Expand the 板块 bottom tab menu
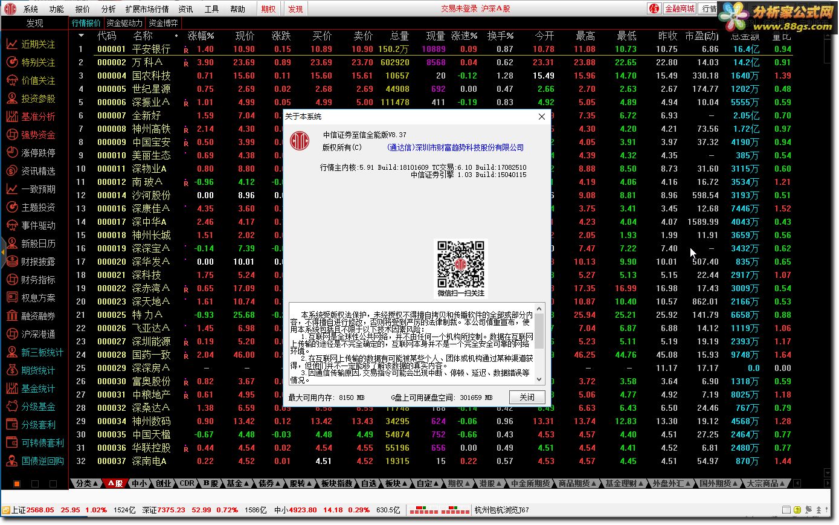Image resolution: width=839 pixels, height=525 pixels. [396, 483]
